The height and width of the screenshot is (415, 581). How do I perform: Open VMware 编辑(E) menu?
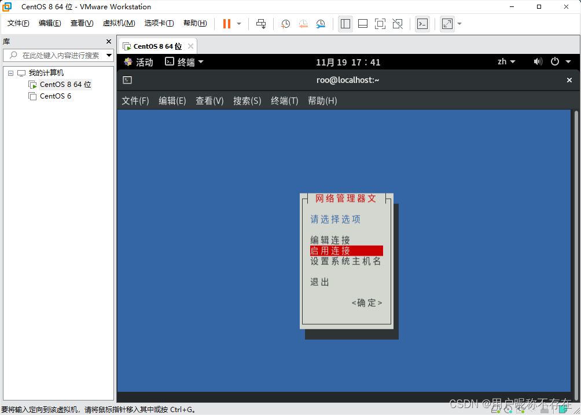(x=50, y=23)
